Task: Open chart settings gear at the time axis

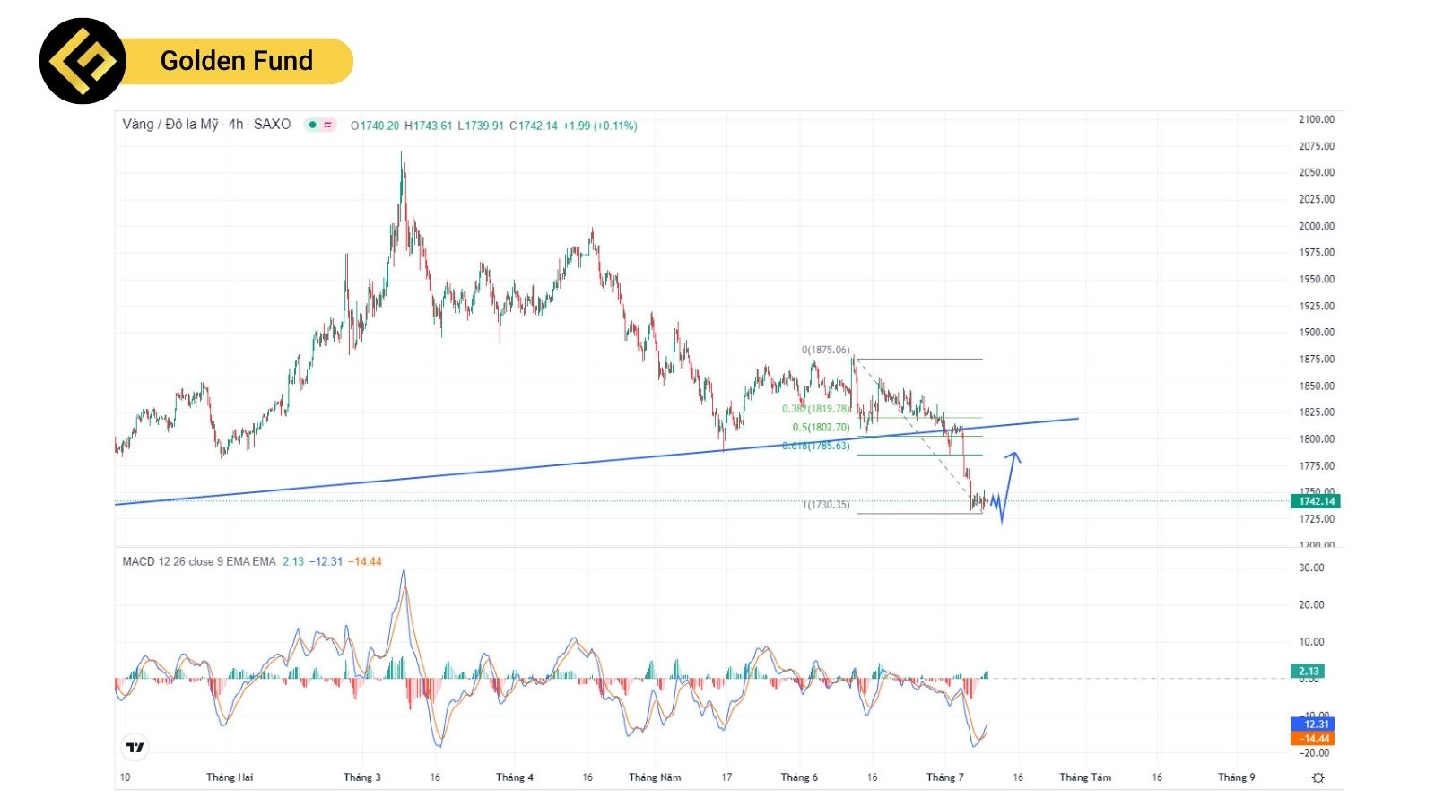Action: coord(1318,777)
